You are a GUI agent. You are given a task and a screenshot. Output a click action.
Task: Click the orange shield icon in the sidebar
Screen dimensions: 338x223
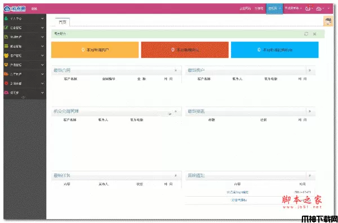pos(6,65)
